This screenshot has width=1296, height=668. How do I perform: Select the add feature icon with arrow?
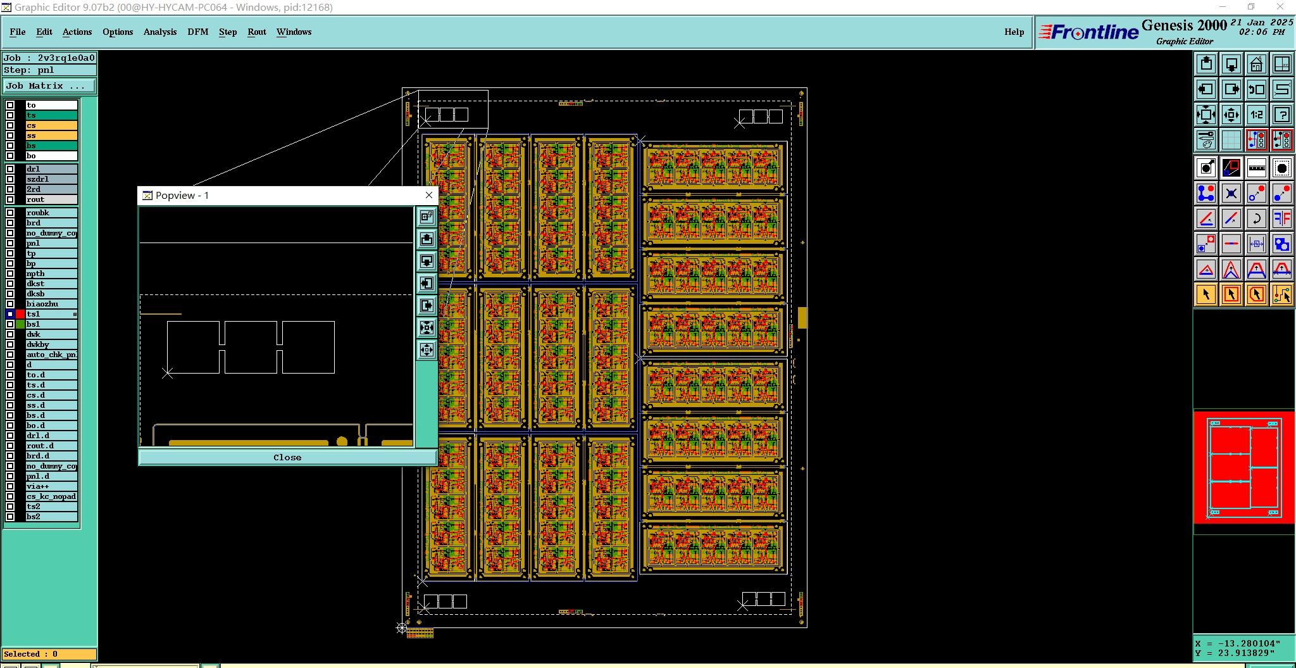point(1206,168)
